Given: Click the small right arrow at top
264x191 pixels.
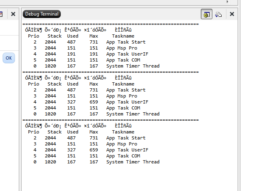Looking at the screenshot, I should point(228,2).
